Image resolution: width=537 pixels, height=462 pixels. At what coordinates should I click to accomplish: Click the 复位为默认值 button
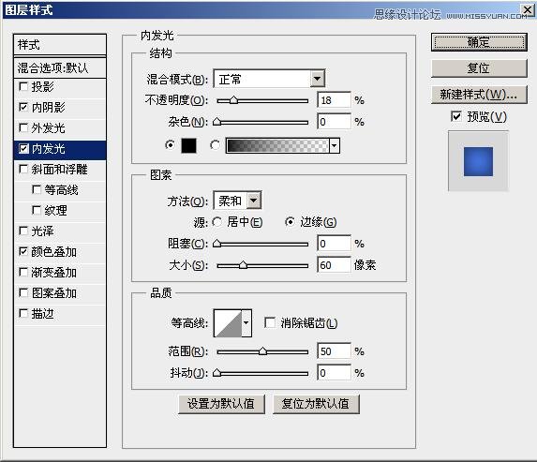pos(316,404)
